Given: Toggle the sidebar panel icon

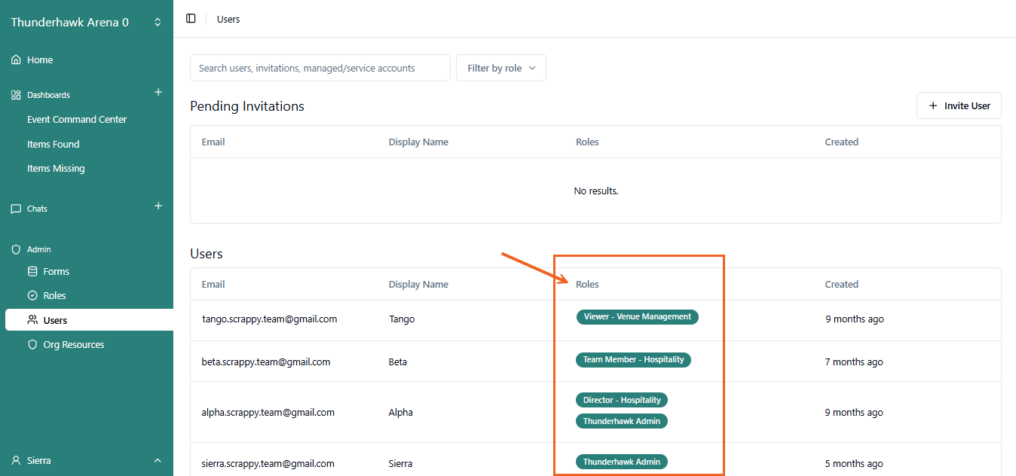Looking at the screenshot, I should tap(191, 19).
